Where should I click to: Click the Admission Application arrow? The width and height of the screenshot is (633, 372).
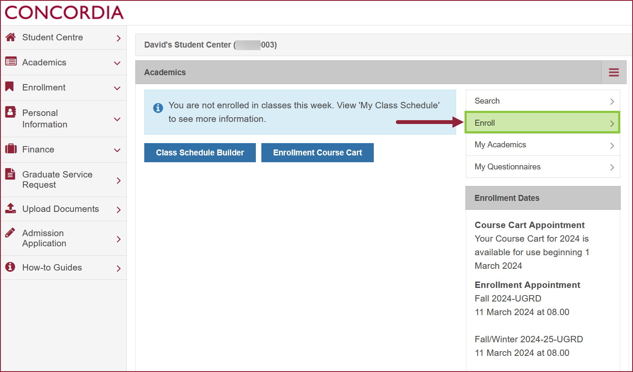point(118,239)
